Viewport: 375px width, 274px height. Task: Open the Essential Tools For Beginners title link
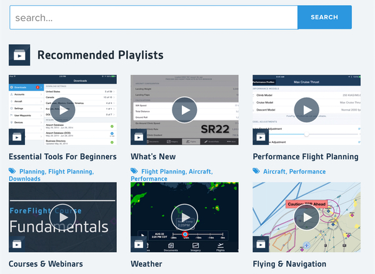coord(62,157)
